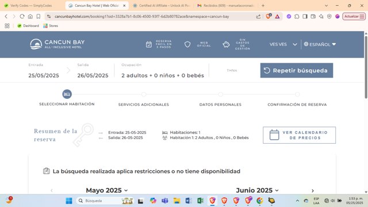368x207 pixels.
Task: Open the browser tab search chevron
Action: coord(326,5)
